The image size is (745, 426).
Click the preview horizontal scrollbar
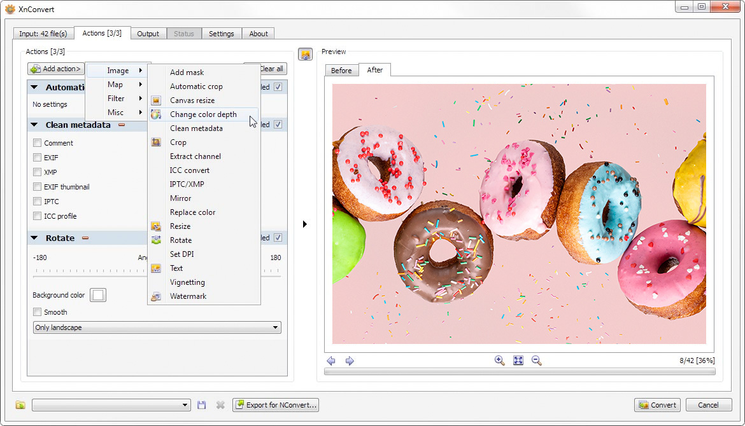point(520,371)
